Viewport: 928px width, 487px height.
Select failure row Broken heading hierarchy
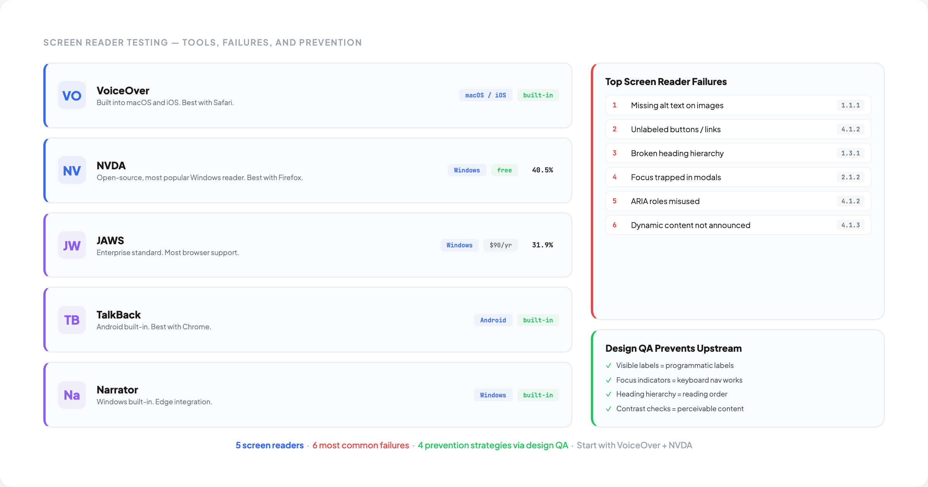738,153
